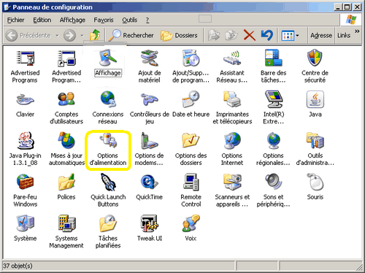The width and height of the screenshot is (365, 273).
Task: Go up one folder level
Action: (x=95, y=35)
